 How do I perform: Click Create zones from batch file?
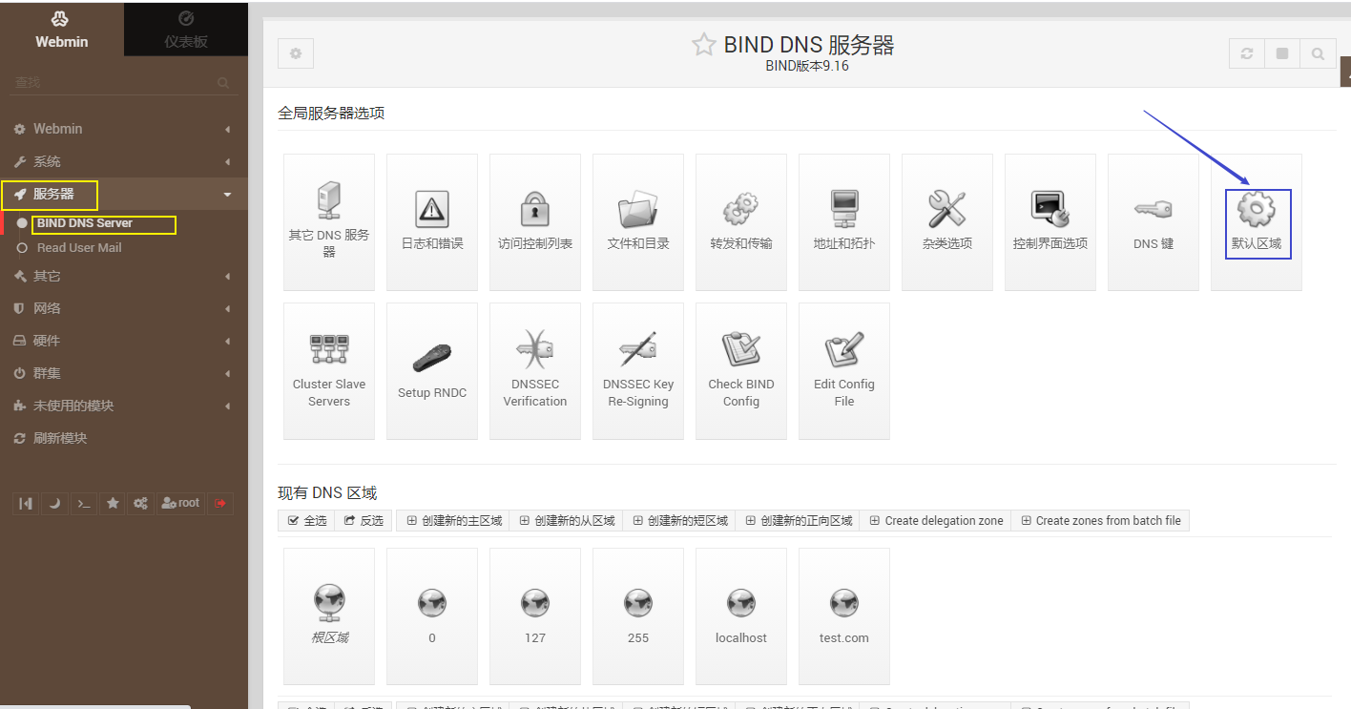(x=1100, y=521)
